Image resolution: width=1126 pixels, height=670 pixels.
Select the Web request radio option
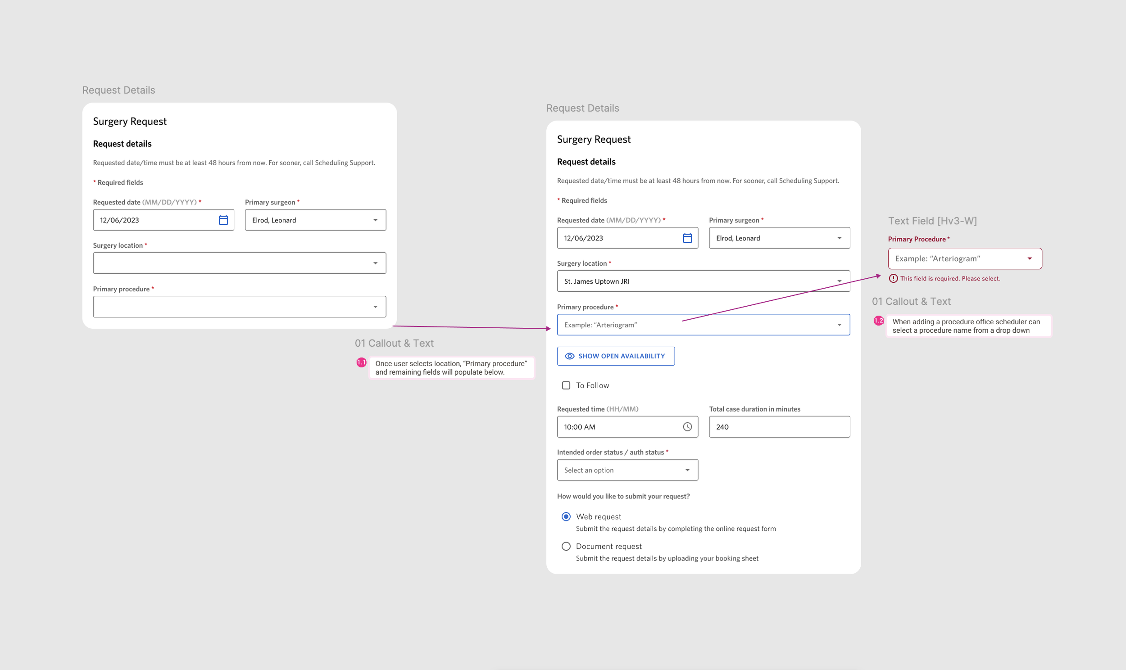pos(566,516)
